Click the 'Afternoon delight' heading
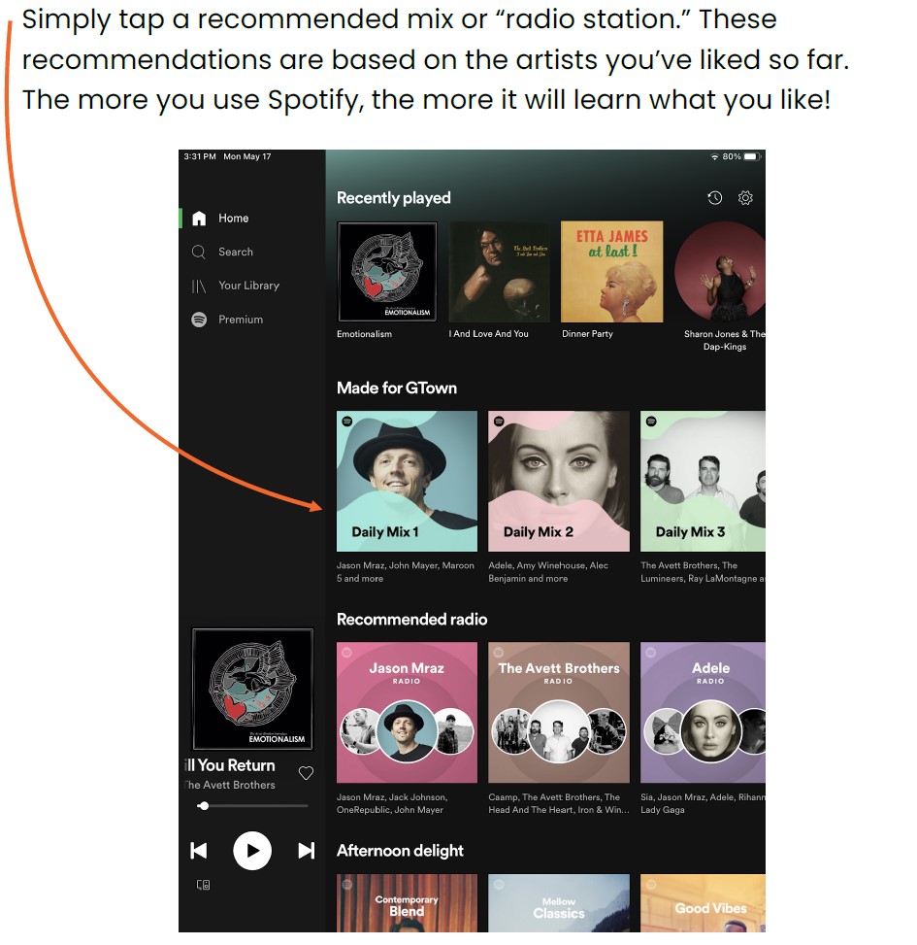Viewport: 917px width, 945px height. [x=401, y=851]
